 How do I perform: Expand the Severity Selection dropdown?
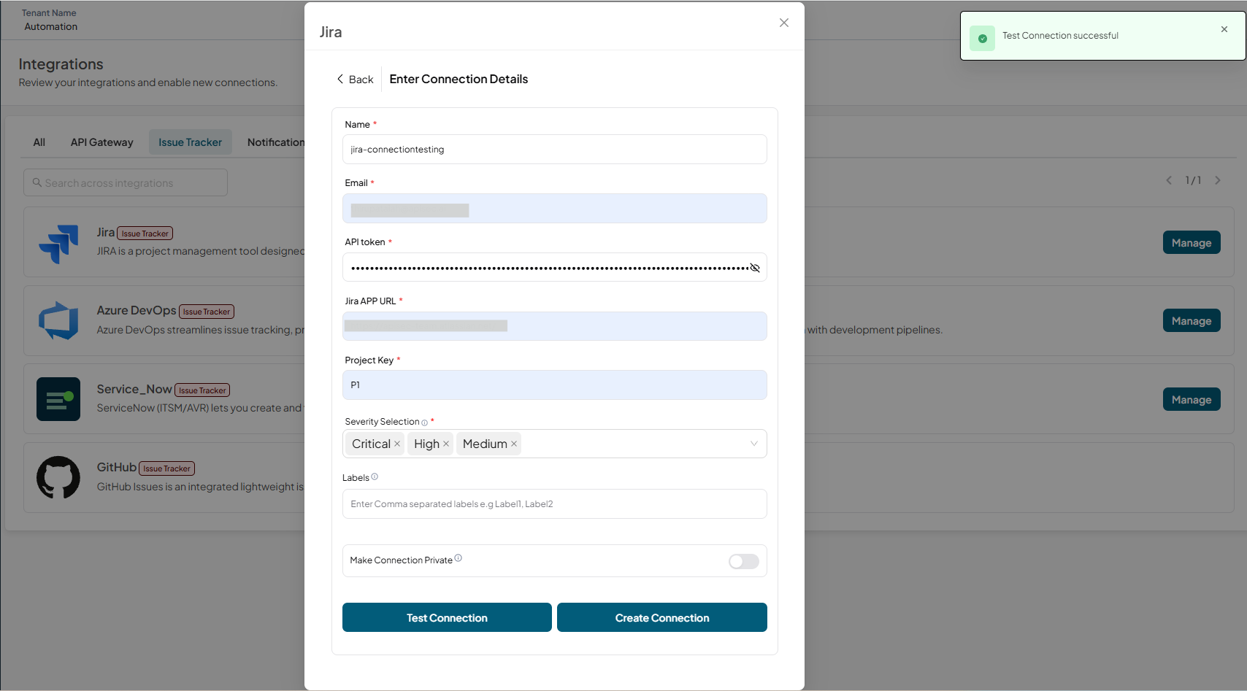pyautogui.click(x=754, y=444)
